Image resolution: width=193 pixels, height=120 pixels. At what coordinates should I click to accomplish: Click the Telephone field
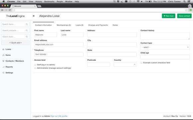pos(59,54)
